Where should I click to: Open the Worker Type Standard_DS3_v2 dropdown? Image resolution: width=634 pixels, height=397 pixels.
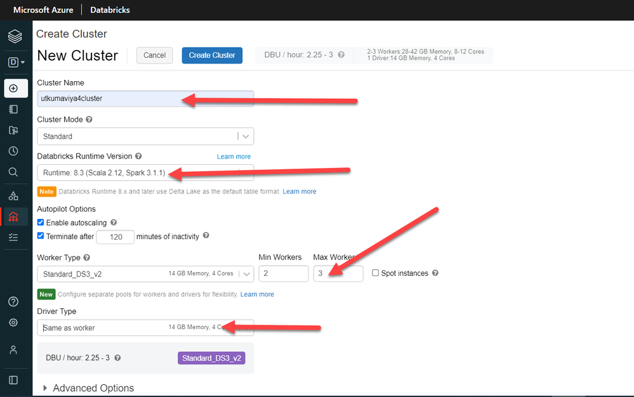pos(145,274)
